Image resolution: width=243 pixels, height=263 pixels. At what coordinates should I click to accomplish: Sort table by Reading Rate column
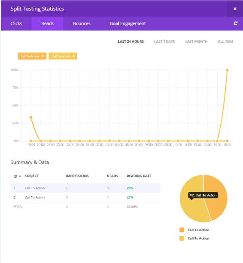click(139, 176)
